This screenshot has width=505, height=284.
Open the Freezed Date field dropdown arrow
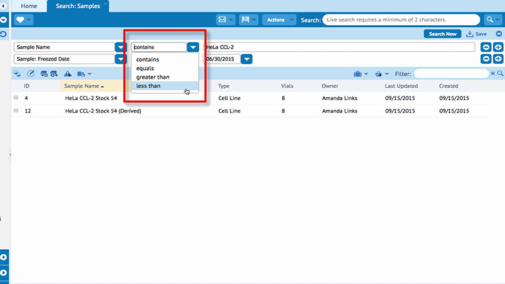(121, 59)
